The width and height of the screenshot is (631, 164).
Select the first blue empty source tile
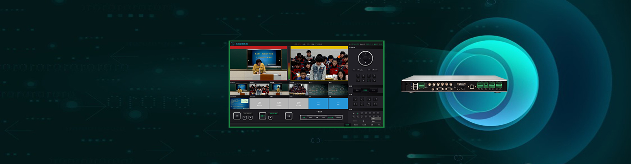pyautogui.click(x=318, y=104)
